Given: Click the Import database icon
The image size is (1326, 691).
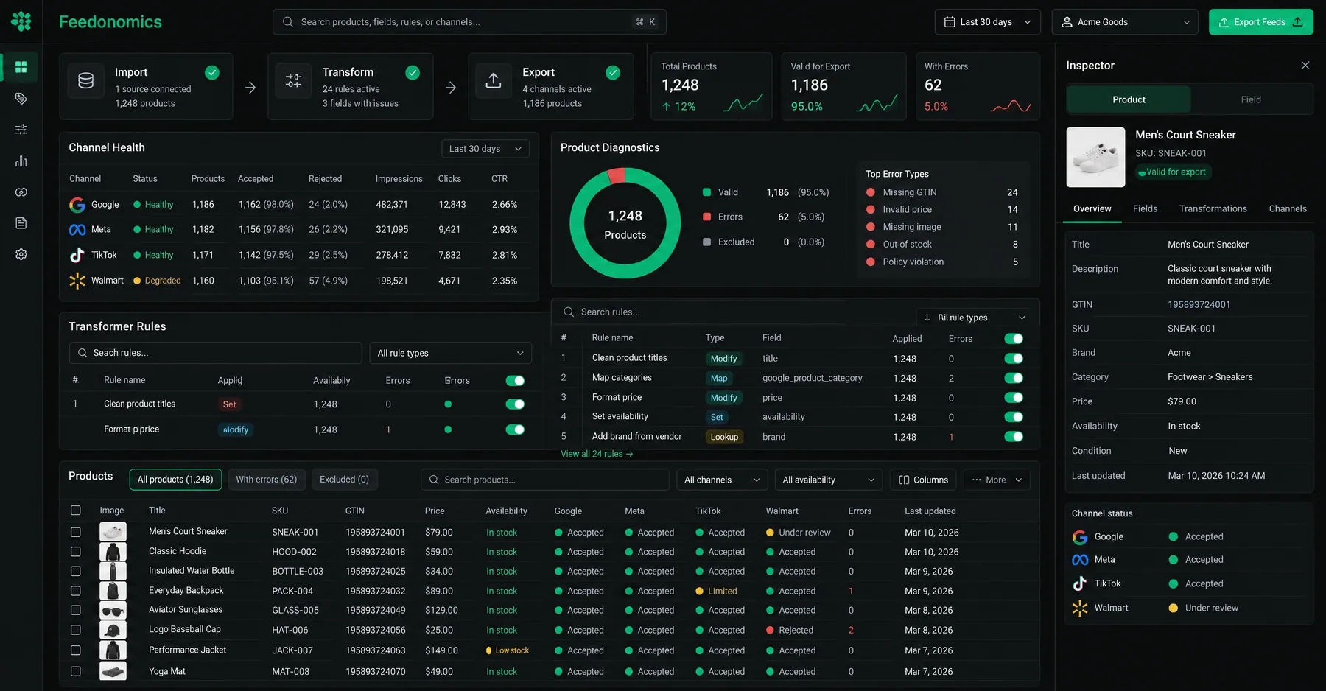Looking at the screenshot, I should click(86, 81).
